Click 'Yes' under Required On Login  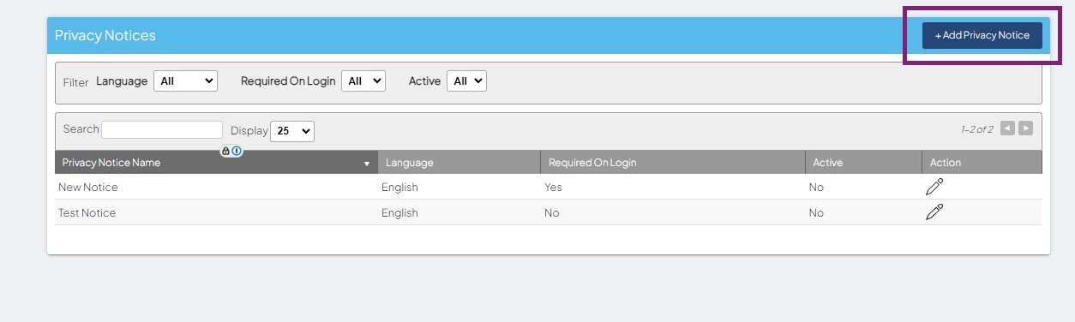click(553, 187)
